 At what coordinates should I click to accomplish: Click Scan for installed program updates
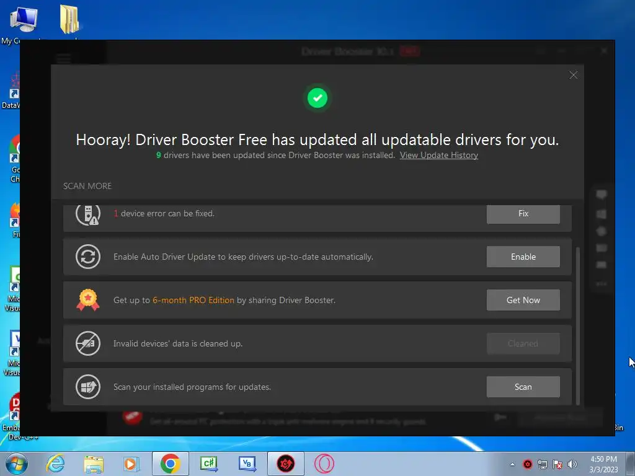[523, 387]
